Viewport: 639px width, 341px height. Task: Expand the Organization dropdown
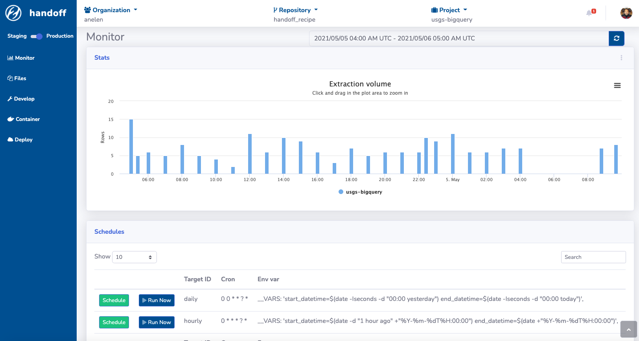click(111, 10)
